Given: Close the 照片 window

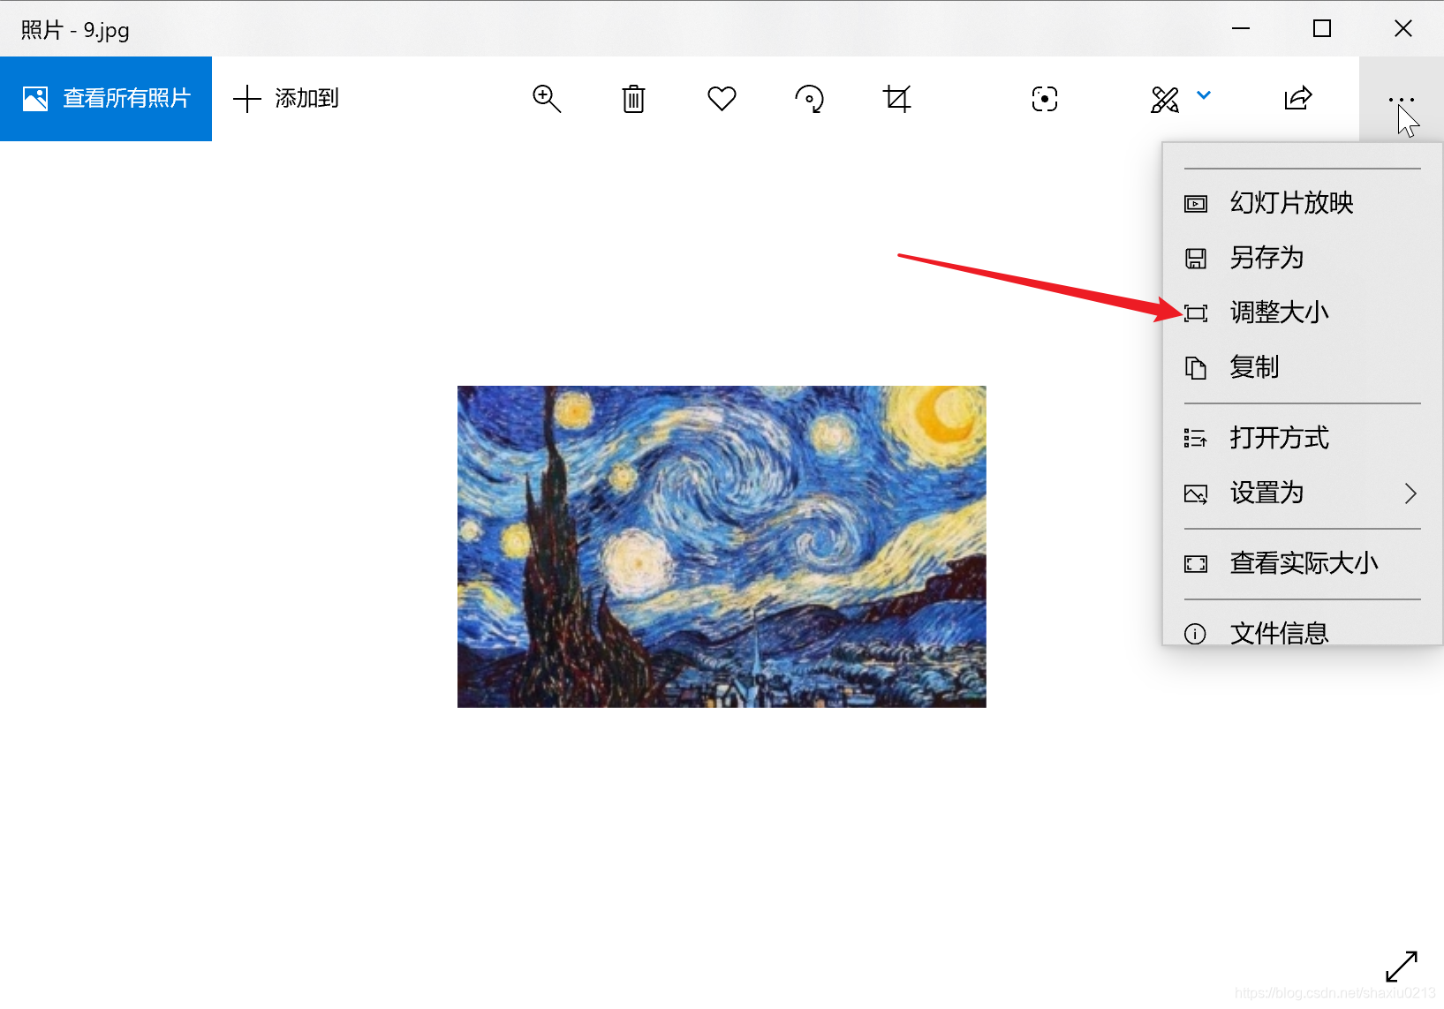Looking at the screenshot, I should 1403,28.
